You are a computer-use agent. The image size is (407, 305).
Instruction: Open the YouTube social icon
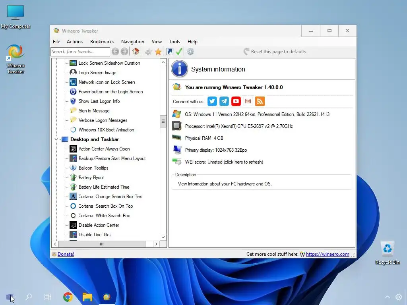coord(236,101)
